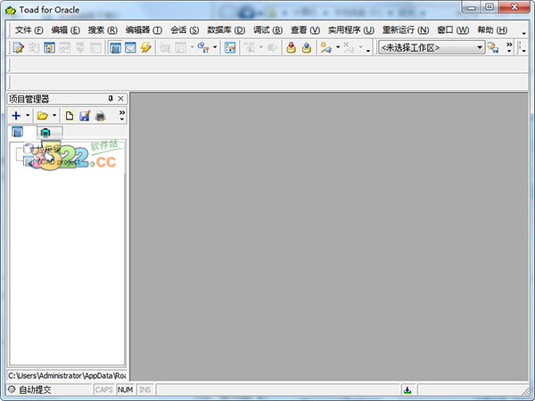The height and width of the screenshot is (401, 535).
Task: Expand the blue plus add-item dropdown arrow
Action: 28,116
